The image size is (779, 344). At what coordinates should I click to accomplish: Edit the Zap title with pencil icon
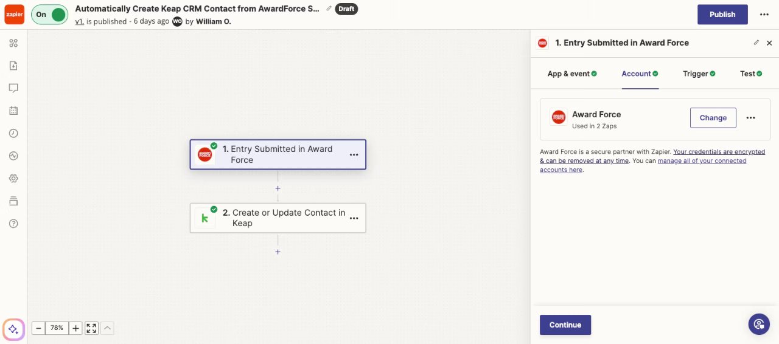pos(329,9)
